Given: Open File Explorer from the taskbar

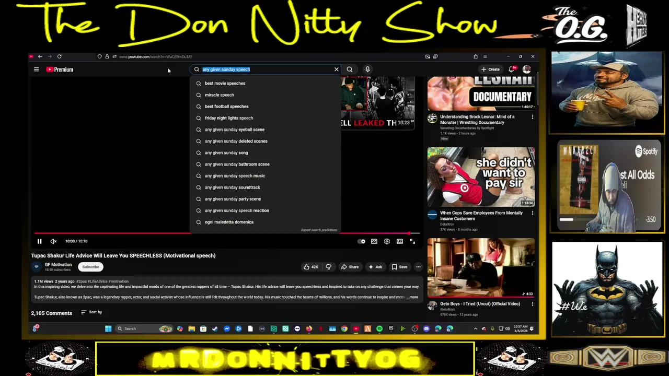Looking at the screenshot, I should coord(192,328).
